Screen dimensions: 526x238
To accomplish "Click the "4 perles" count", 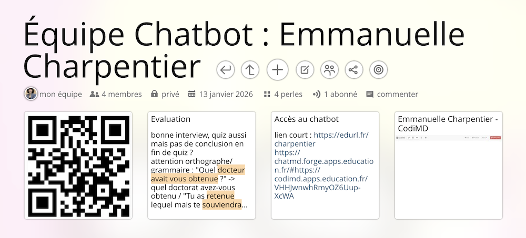I will coord(283,95).
